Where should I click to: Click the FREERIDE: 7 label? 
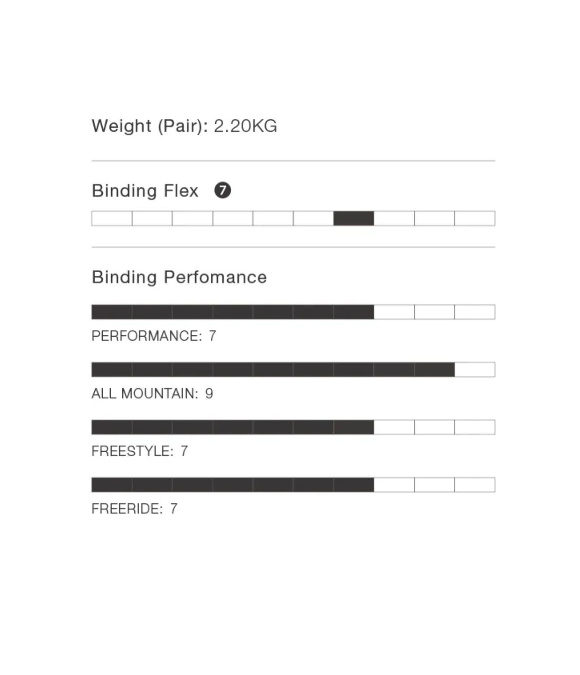point(134,508)
